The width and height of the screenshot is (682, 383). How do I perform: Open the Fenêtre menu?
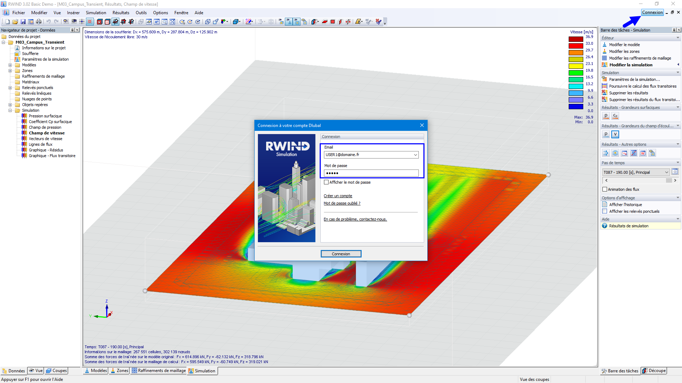point(181,13)
